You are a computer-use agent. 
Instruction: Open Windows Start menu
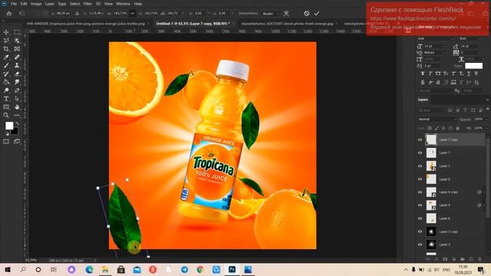pyautogui.click(x=8, y=269)
